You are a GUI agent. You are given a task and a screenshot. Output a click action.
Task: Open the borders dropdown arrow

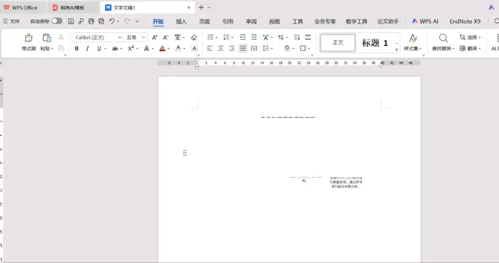pos(309,49)
